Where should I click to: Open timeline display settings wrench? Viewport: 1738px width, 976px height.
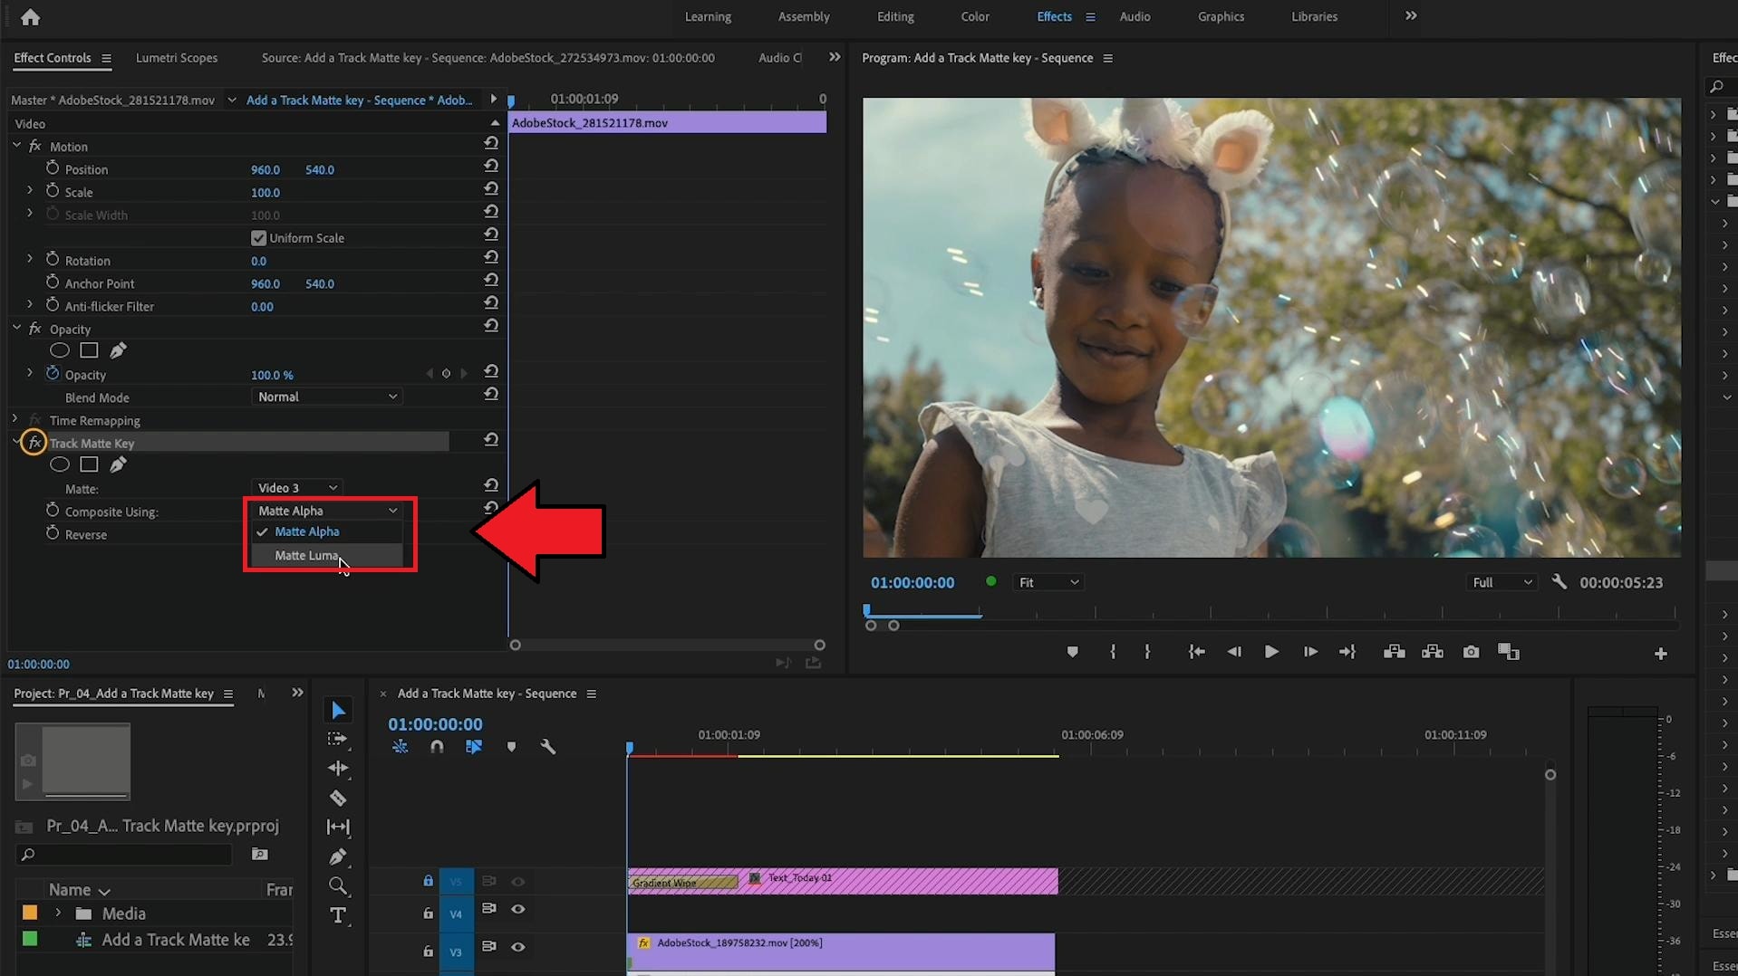(x=548, y=747)
